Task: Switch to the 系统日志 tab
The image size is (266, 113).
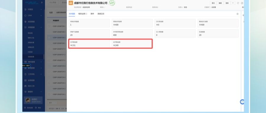Action: pyautogui.click(x=101, y=14)
